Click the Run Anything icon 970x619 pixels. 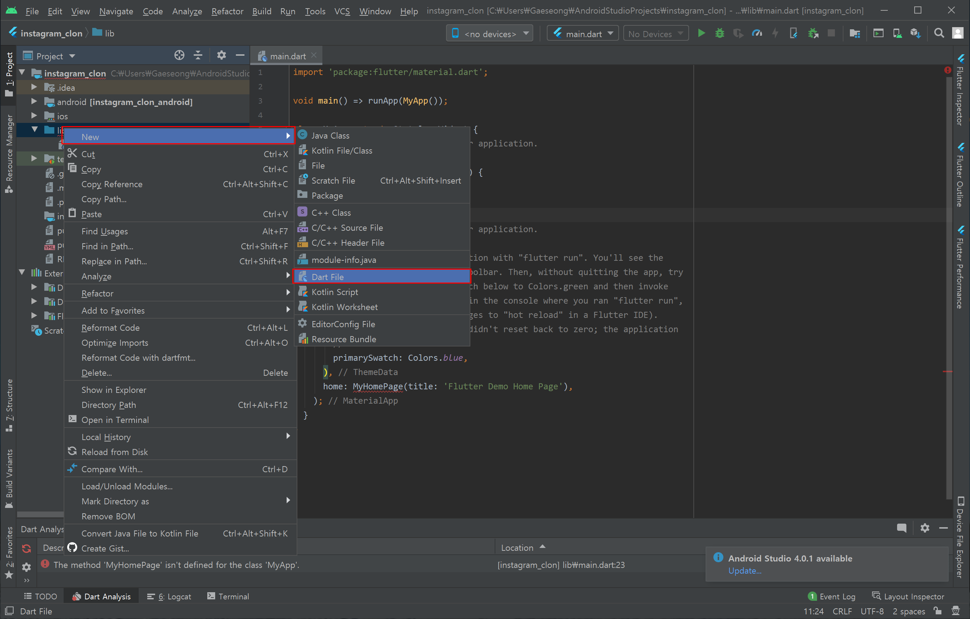point(878,34)
